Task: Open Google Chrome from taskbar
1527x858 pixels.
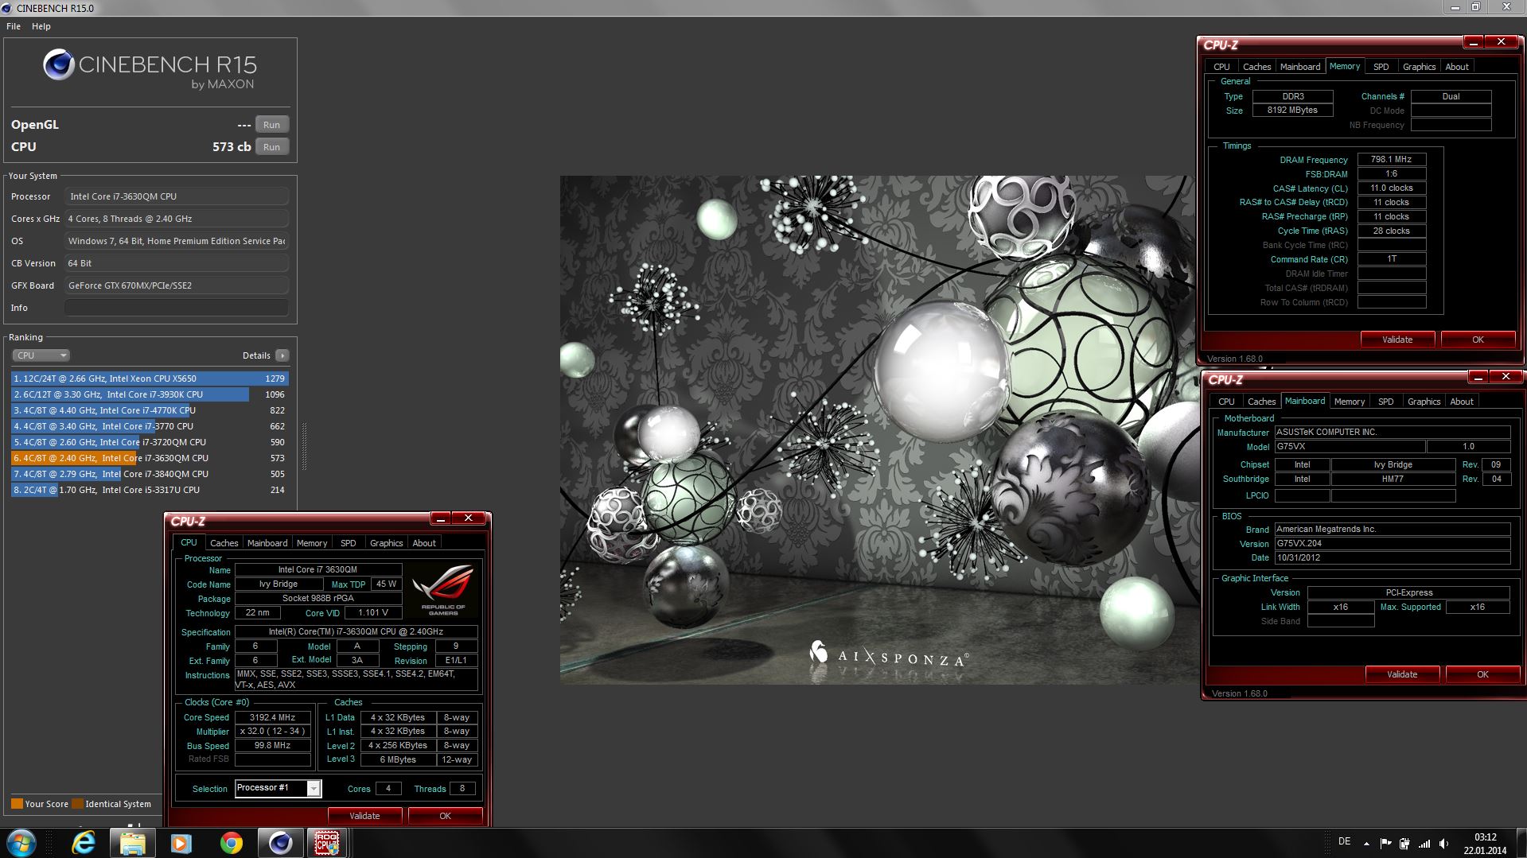Action: [x=232, y=843]
